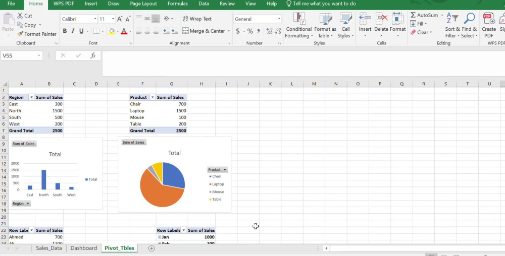Image resolution: width=505 pixels, height=256 pixels.
Task: Center text horizontally
Action: point(147,31)
